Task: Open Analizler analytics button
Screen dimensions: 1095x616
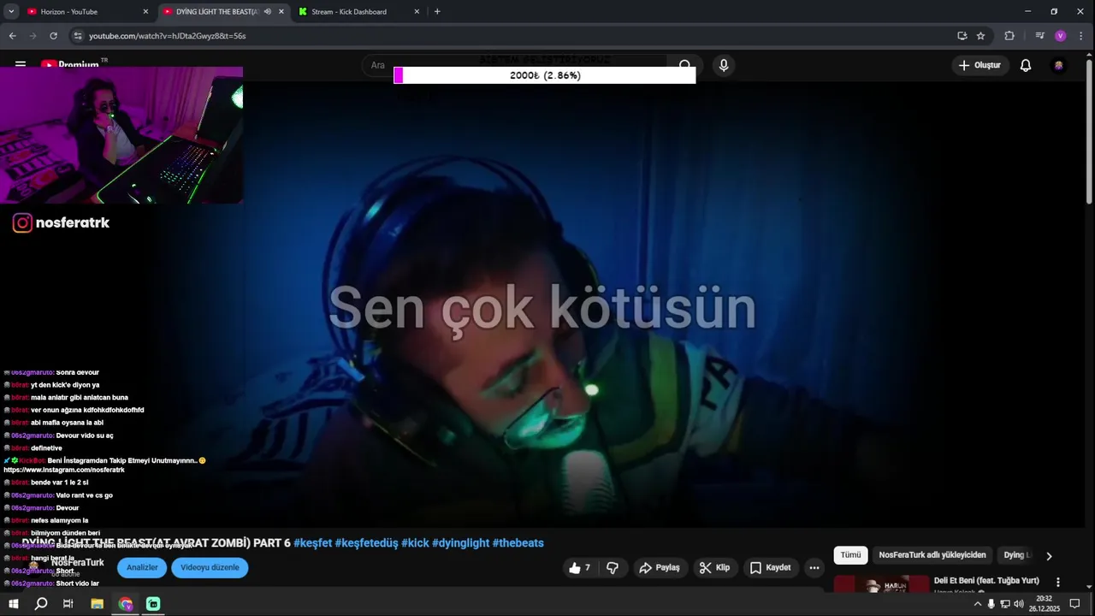Action: (142, 567)
